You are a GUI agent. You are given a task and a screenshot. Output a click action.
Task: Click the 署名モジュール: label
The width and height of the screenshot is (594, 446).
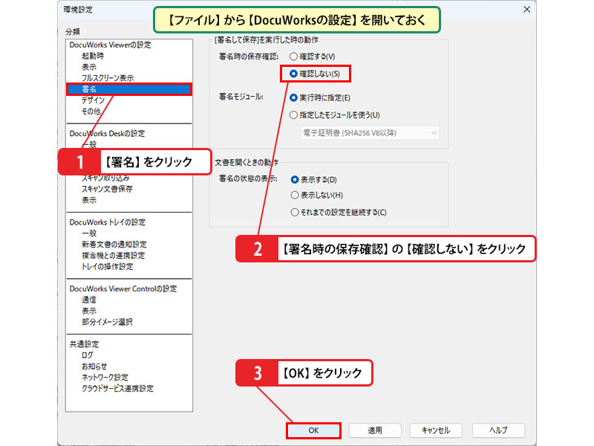(241, 97)
